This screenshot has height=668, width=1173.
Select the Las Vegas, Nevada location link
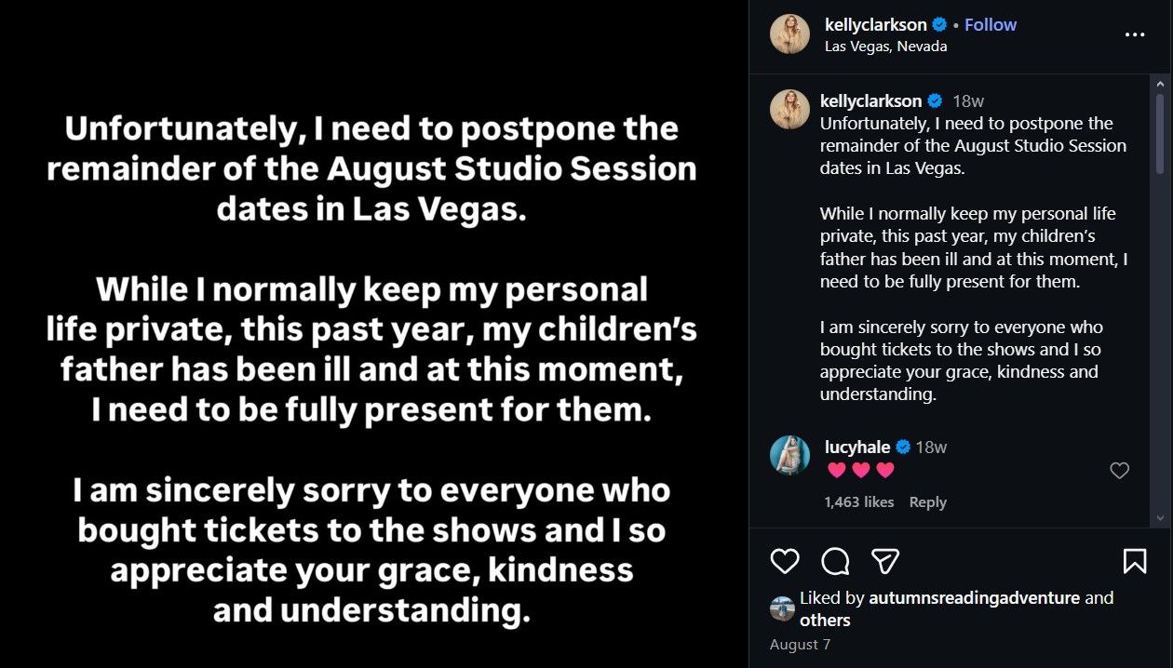(x=885, y=46)
